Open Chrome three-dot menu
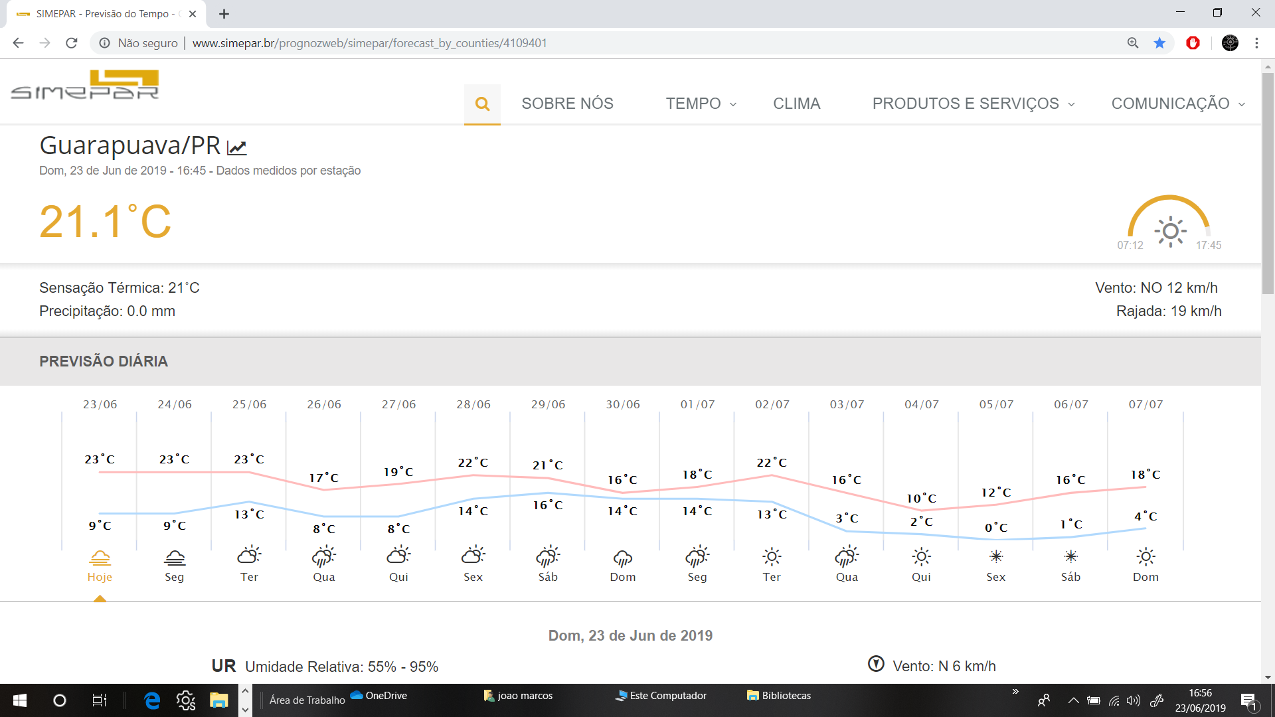 tap(1256, 43)
